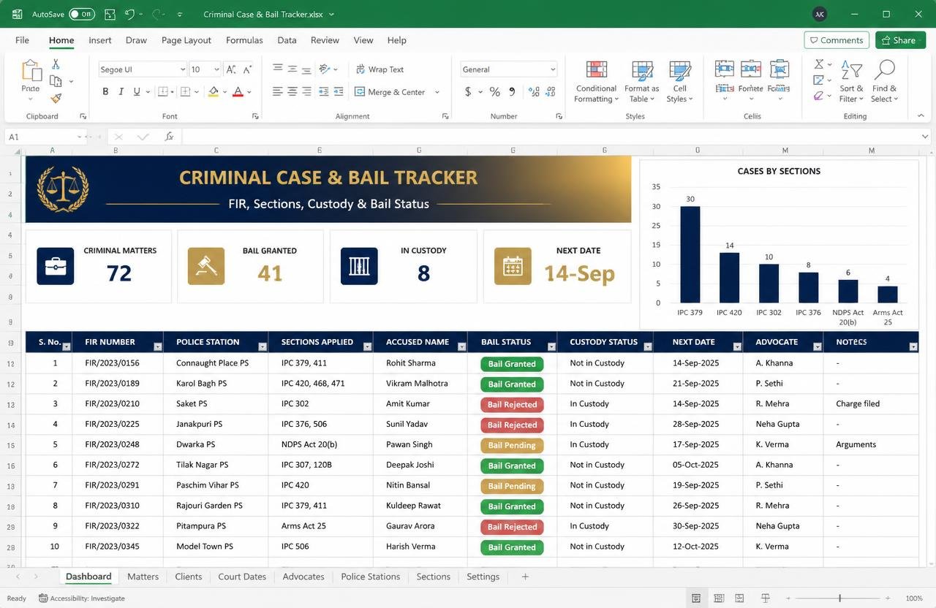Apply Bold formatting

click(105, 92)
